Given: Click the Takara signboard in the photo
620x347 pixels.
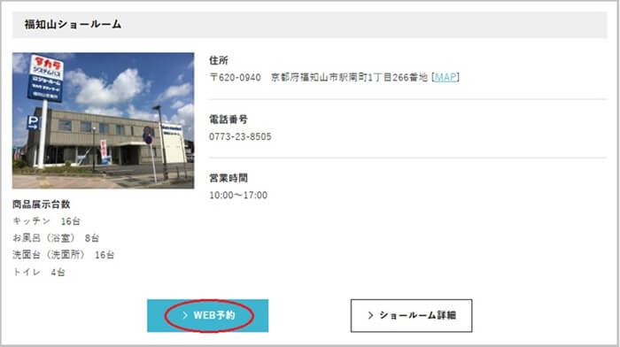Looking at the screenshot, I should [x=46, y=78].
